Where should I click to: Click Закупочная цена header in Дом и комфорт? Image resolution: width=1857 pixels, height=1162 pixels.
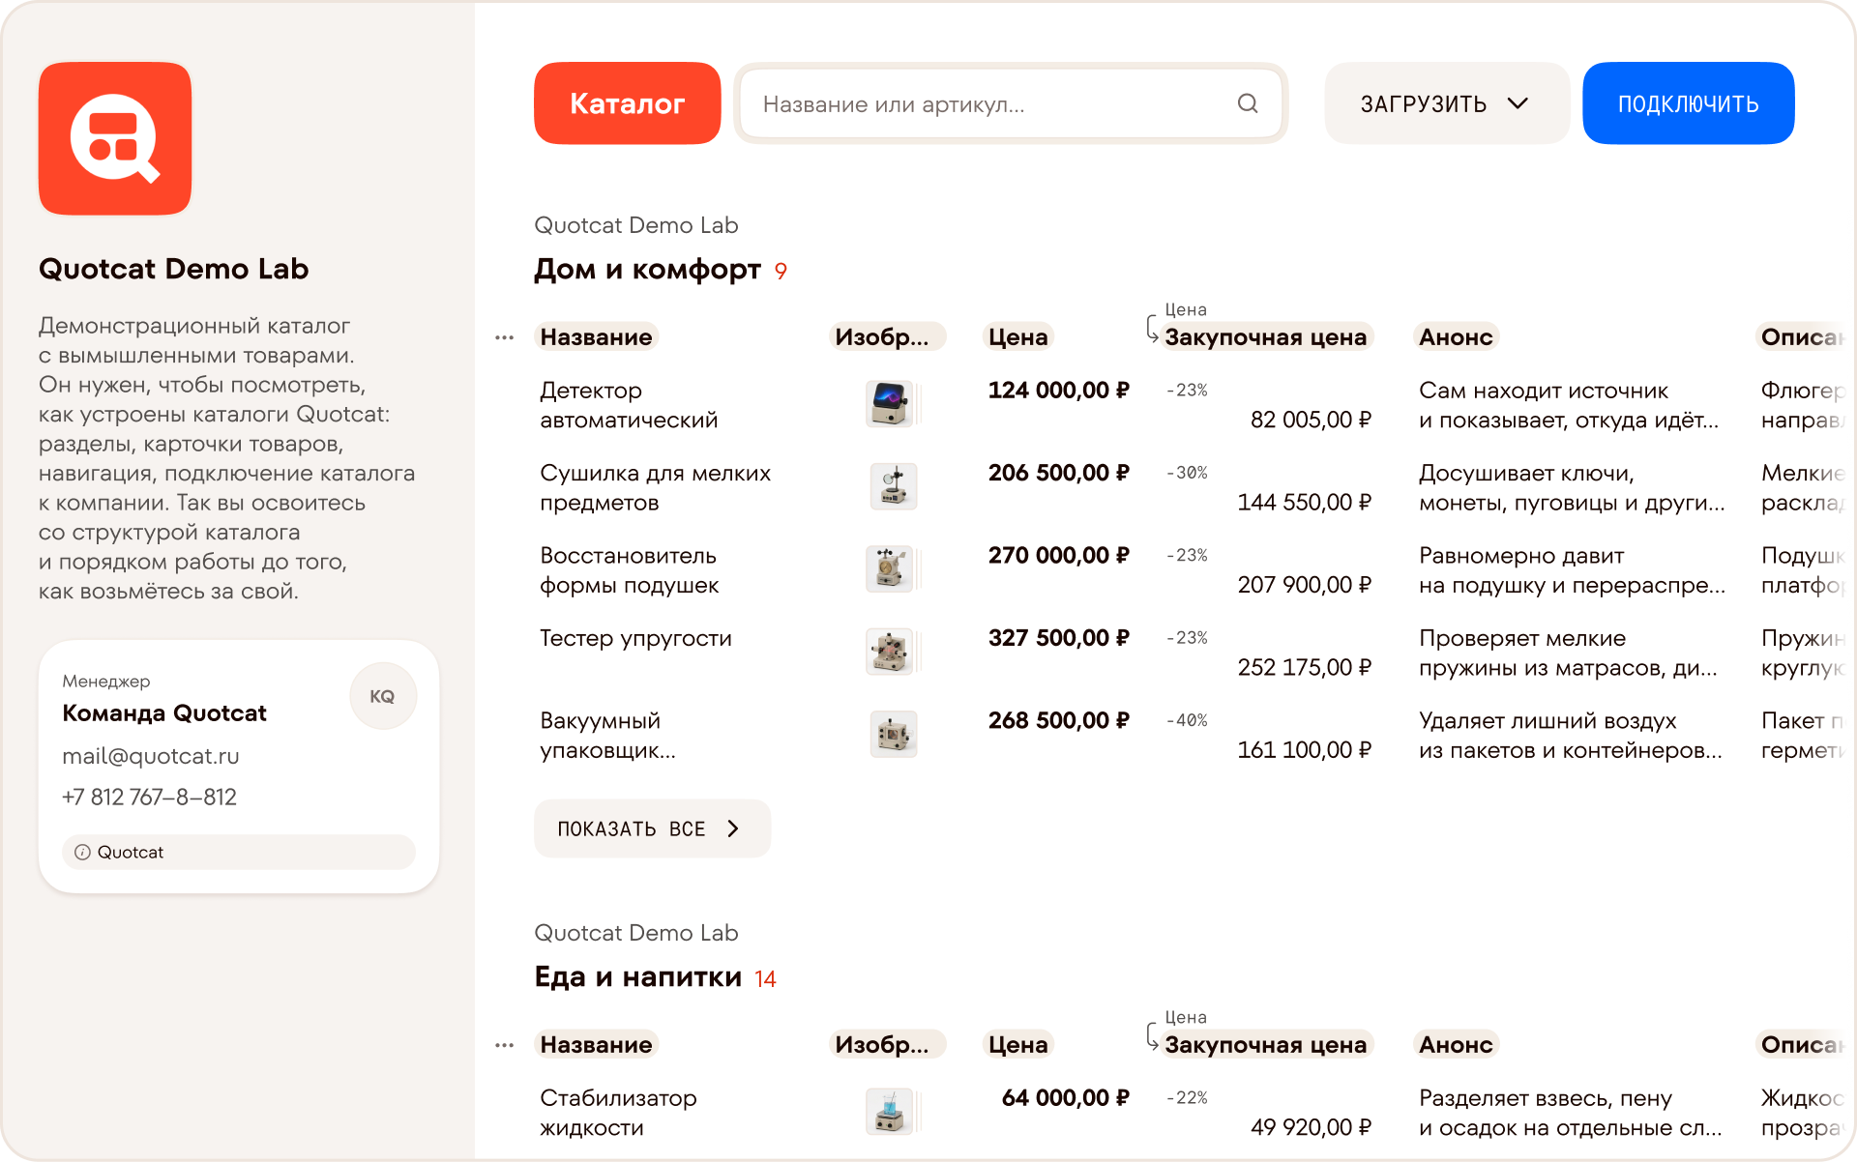pos(1265,336)
